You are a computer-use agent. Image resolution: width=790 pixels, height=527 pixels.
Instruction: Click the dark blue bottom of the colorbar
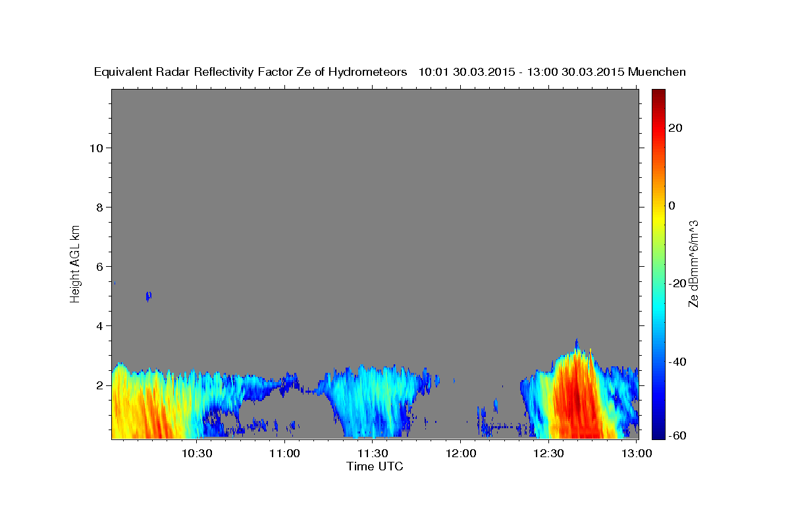click(658, 433)
